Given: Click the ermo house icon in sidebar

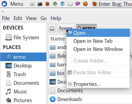Looking at the screenshot, I should pos(9,57).
